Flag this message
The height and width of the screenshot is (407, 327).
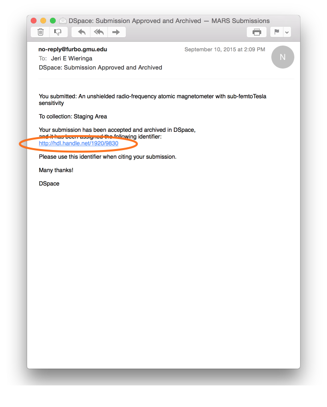(x=277, y=32)
